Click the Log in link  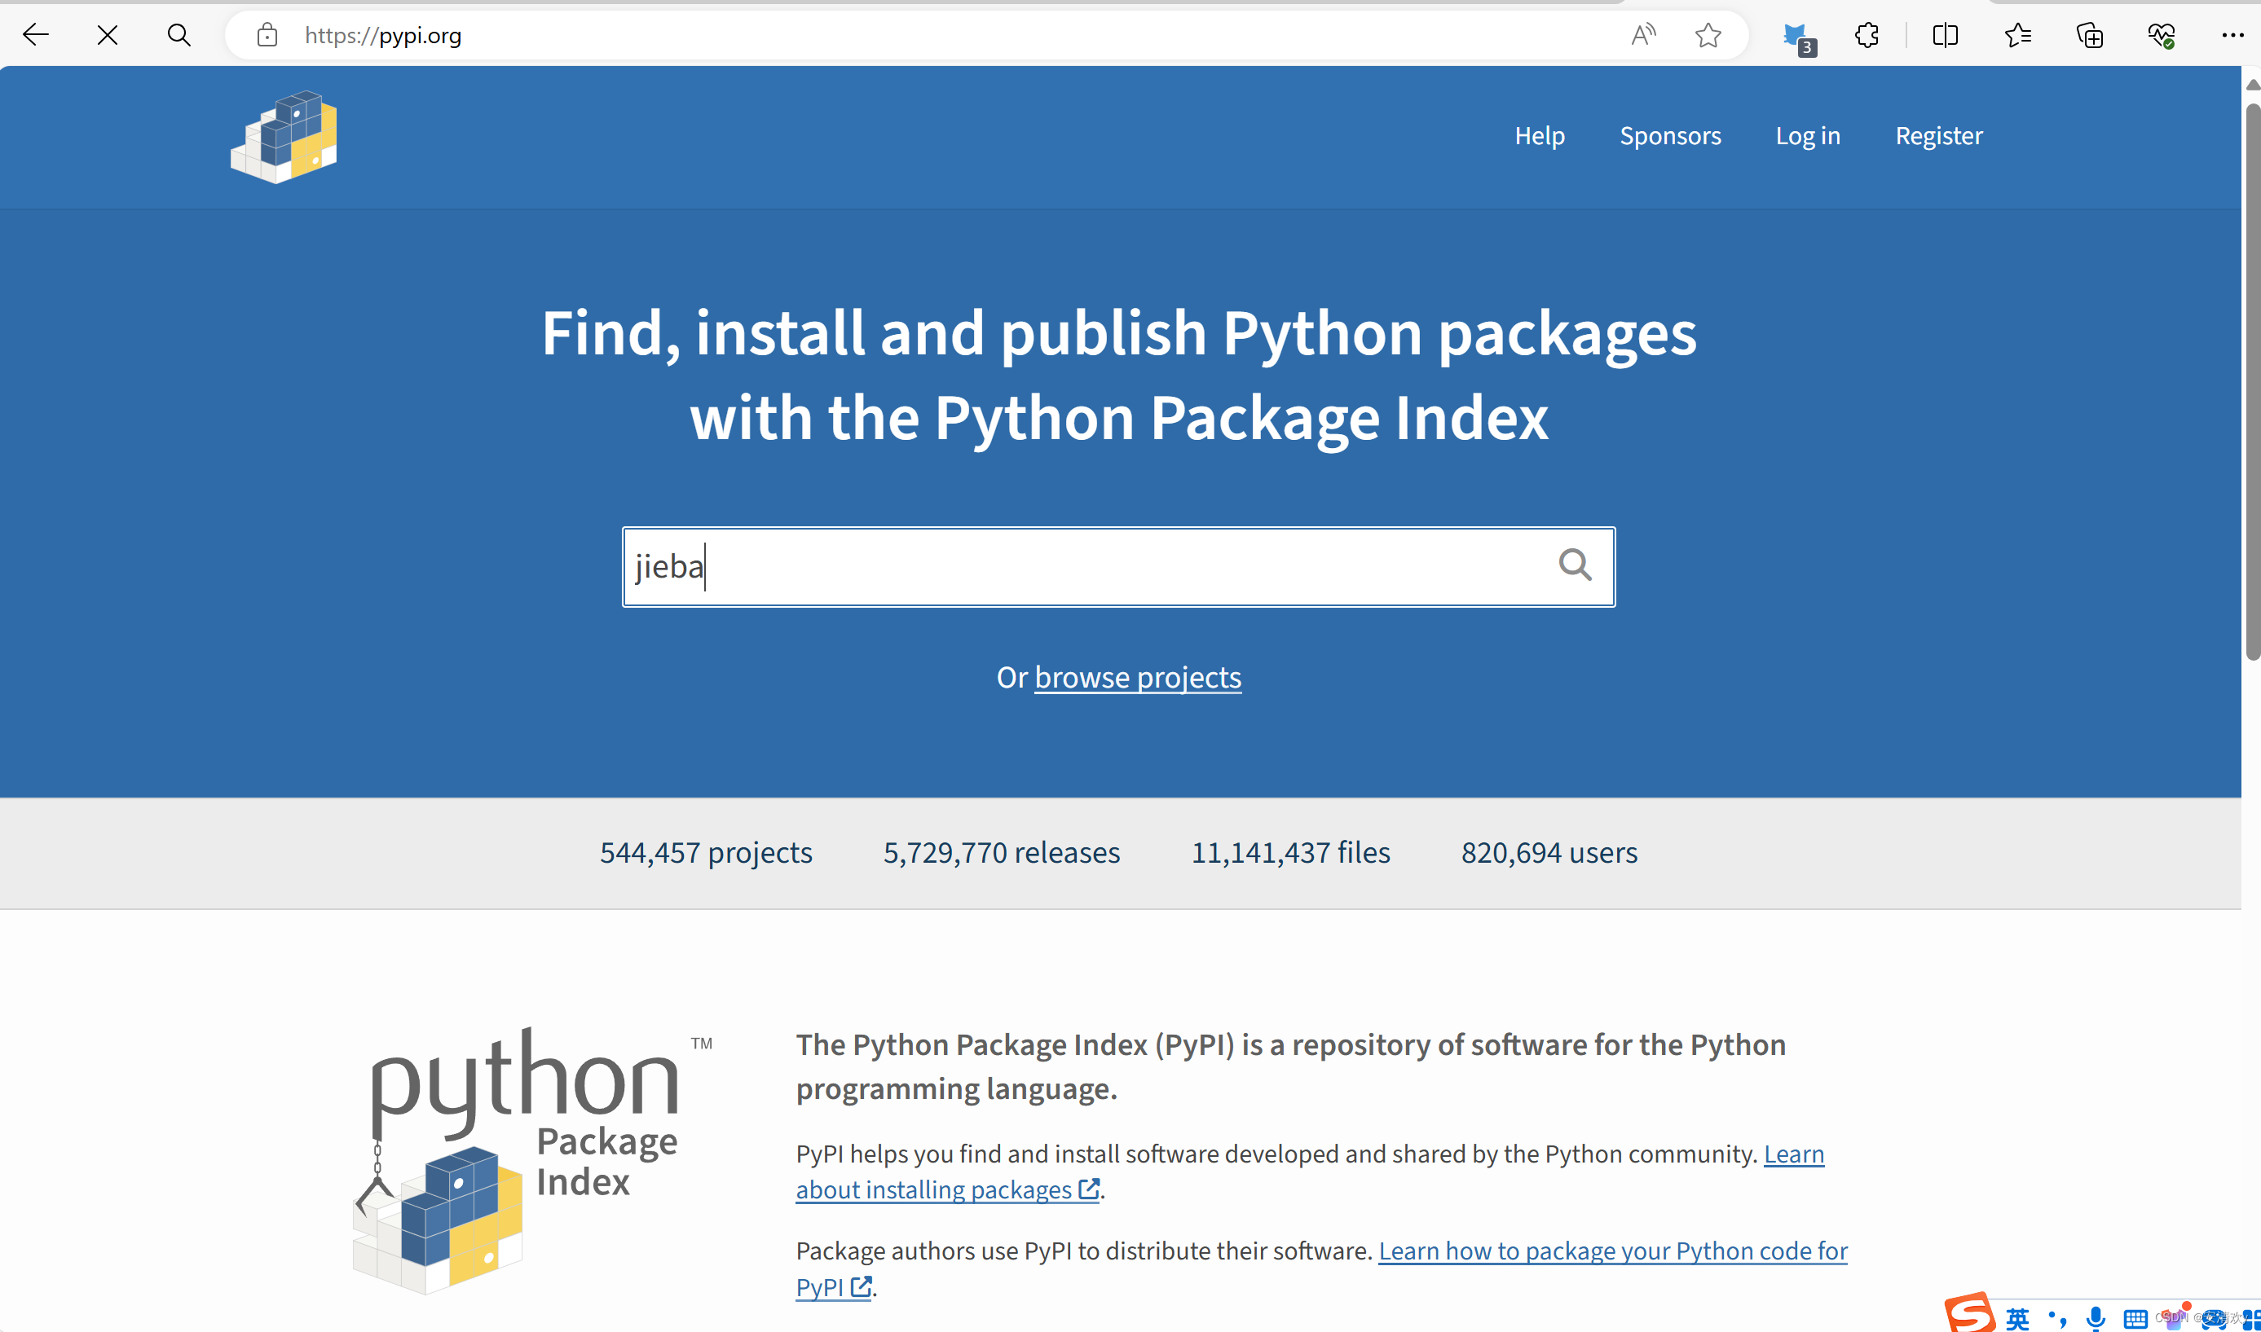click(1808, 135)
